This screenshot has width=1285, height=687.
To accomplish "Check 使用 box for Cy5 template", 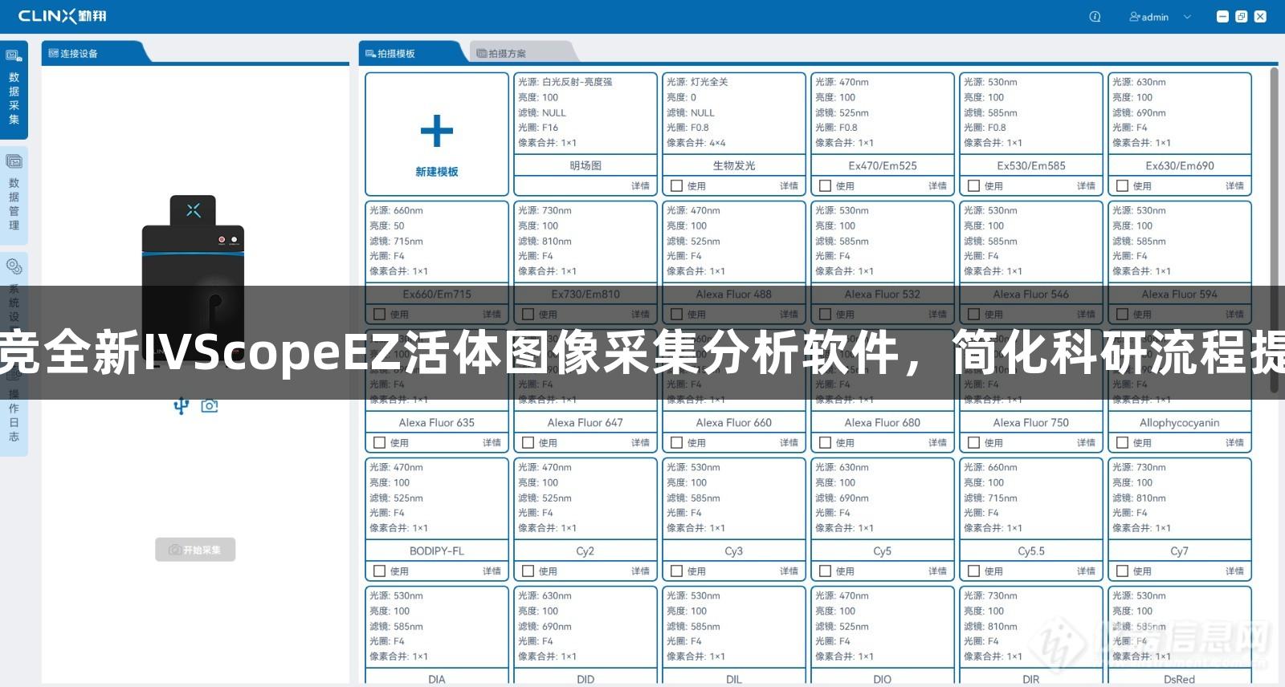I will [825, 571].
